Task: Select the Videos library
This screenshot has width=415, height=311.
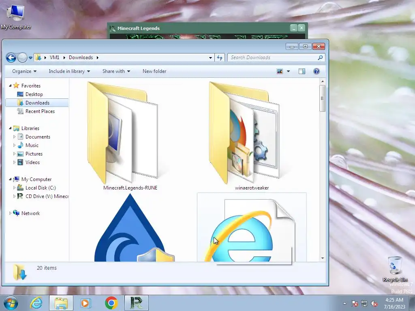Action: pyautogui.click(x=32, y=162)
